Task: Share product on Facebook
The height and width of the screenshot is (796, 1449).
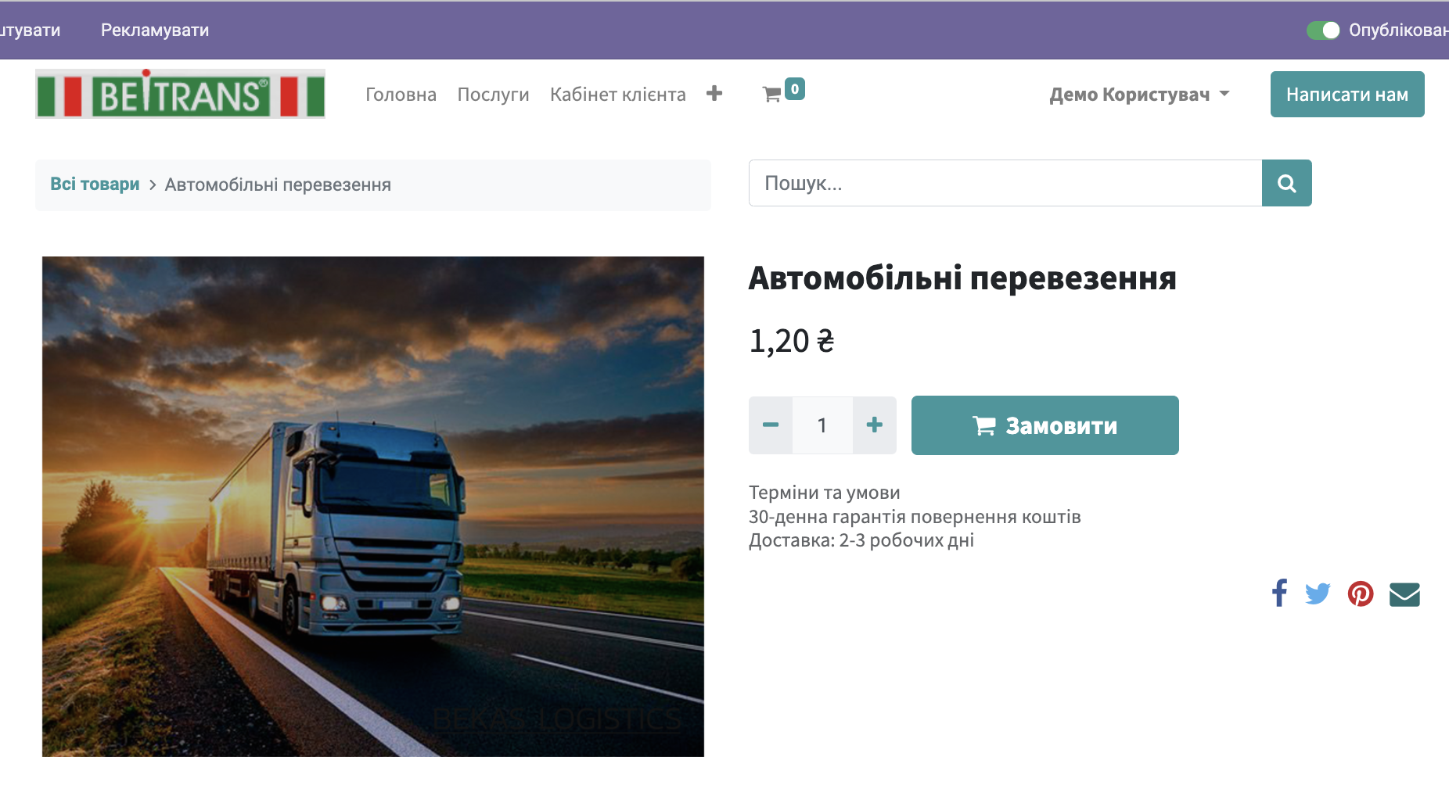Action: pos(1279,593)
